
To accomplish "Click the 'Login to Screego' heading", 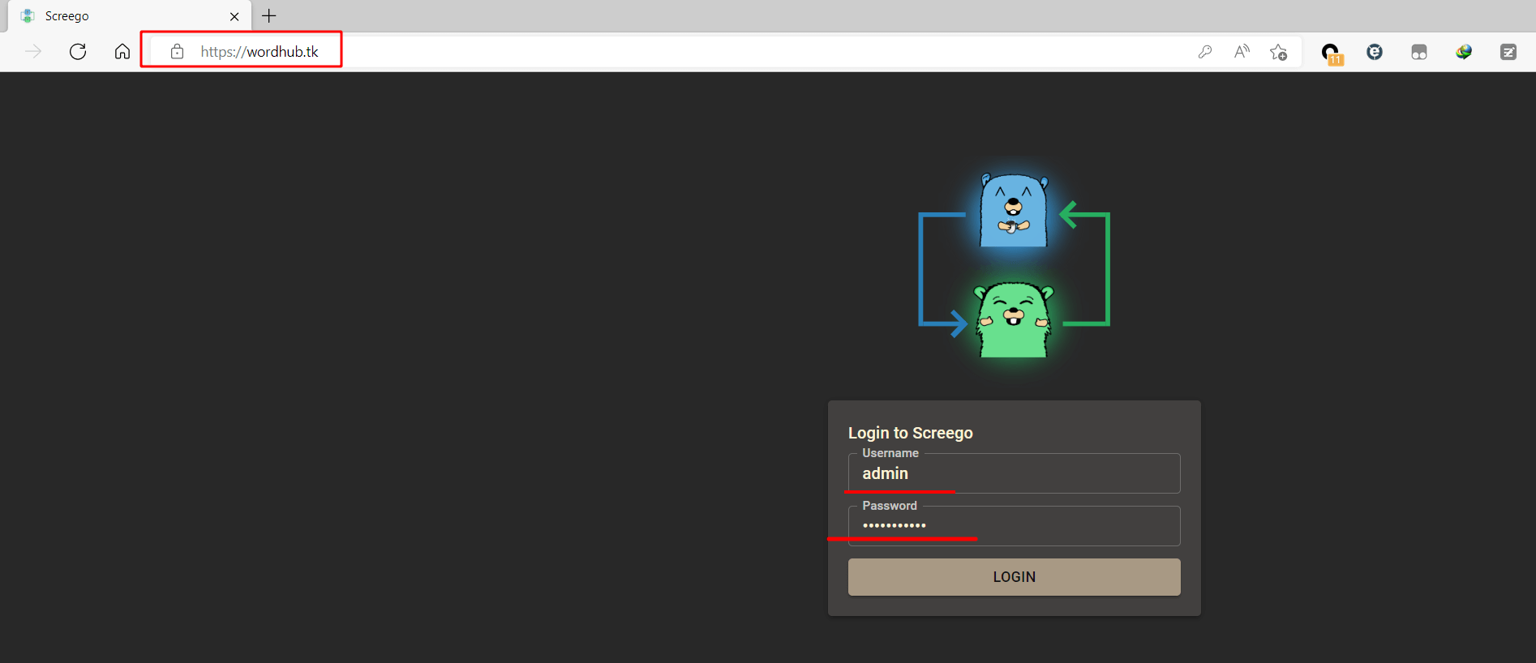I will pyautogui.click(x=910, y=433).
